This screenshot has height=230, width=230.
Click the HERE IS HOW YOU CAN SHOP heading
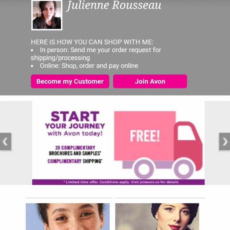pos(92,42)
